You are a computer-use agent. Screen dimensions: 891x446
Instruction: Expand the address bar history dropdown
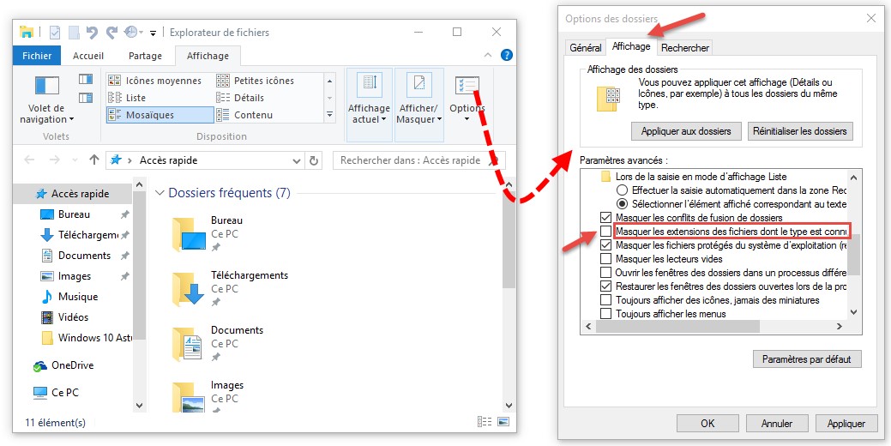coord(297,160)
